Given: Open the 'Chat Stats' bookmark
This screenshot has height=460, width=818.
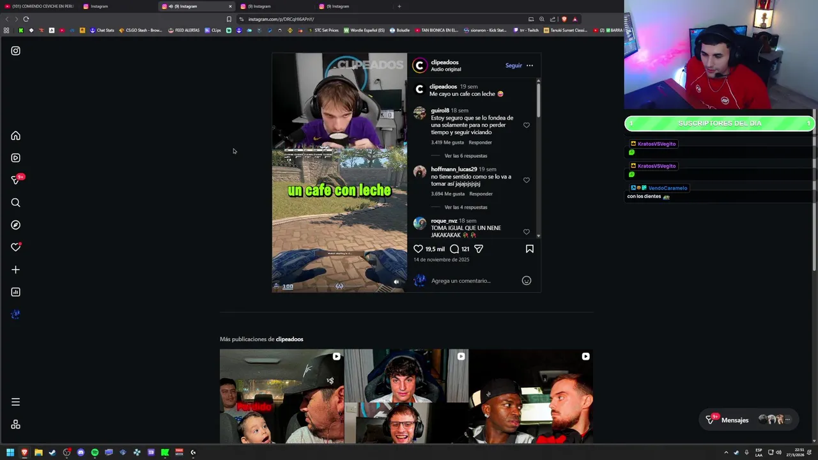Looking at the screenshot, I should pyautogui.click(x=102, y=30).
